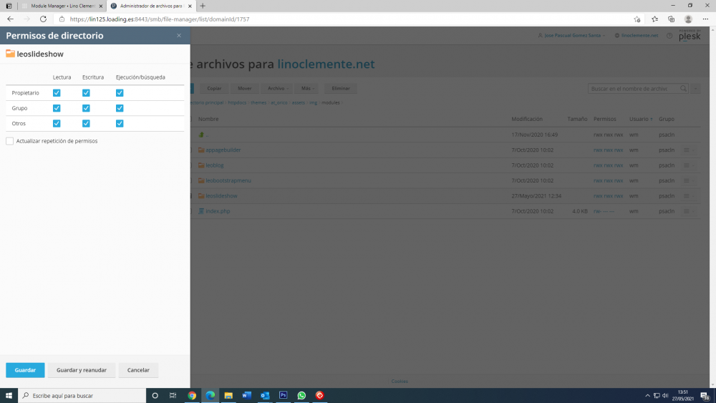This screenshot has height=403, width=716.
Task: Switch to Module Manager tab
Action: [x=62, y=6]
